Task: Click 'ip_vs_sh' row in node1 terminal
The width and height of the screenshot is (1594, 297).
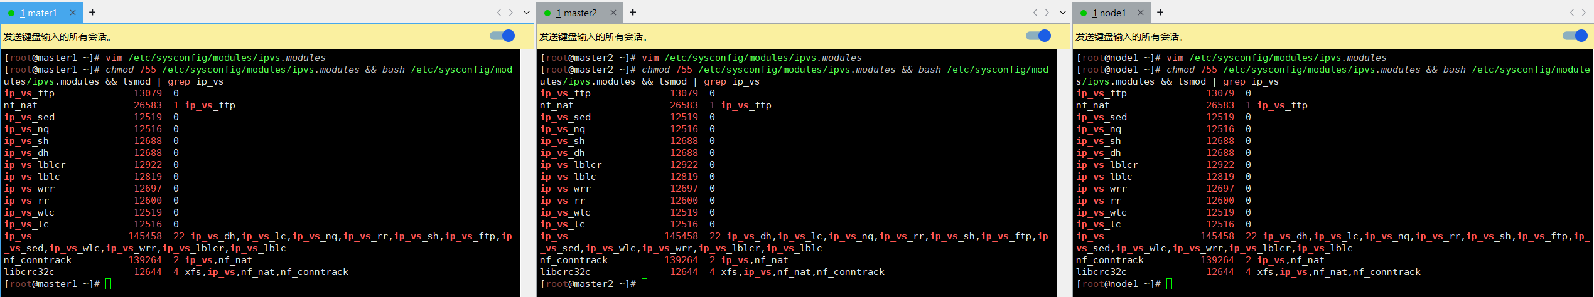Action: (1163, 141)
